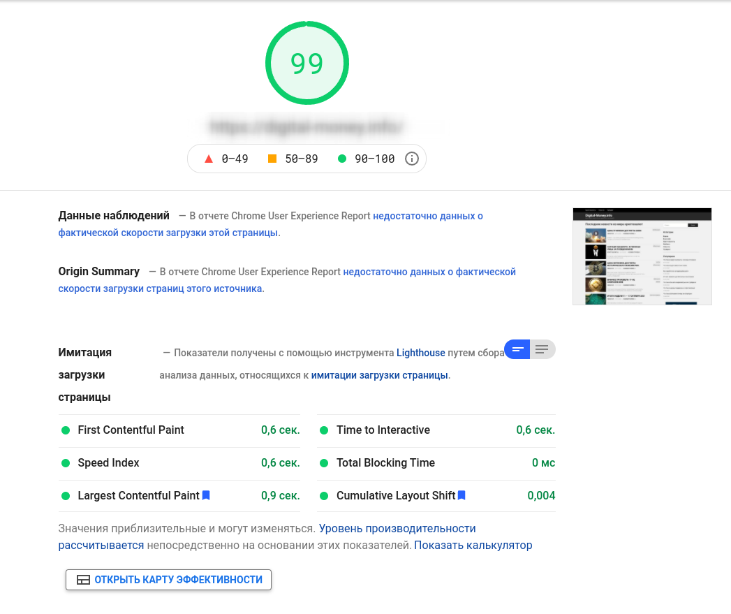Screen dimensions: 731x614
Task: Click the 'Показать калькулятор' link
Action: pyautogui.click(x=473, y=546)
